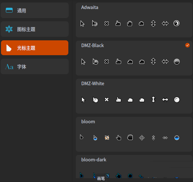Select the DMZ-White cursor theme

coord(134,96)
